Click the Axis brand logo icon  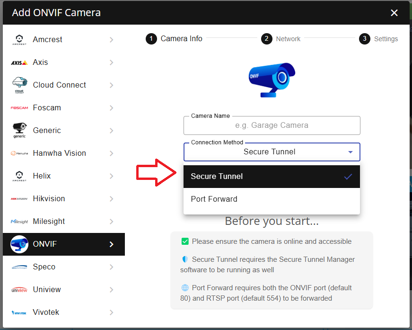coord(19,62)
